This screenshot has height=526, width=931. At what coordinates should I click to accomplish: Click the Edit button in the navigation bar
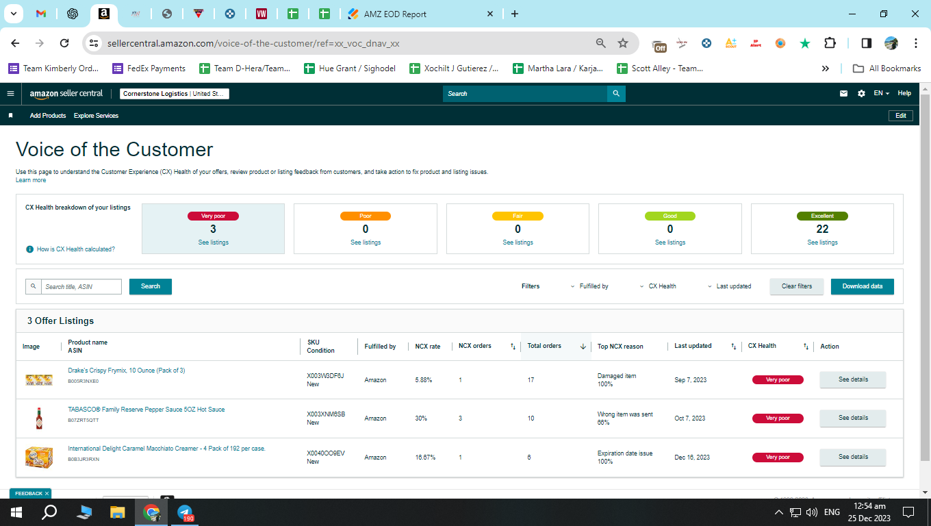(x=901, y=116)
